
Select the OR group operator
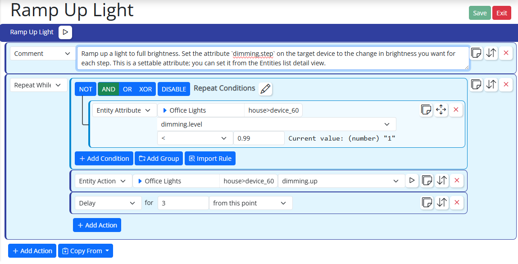[x=127, y=89]
